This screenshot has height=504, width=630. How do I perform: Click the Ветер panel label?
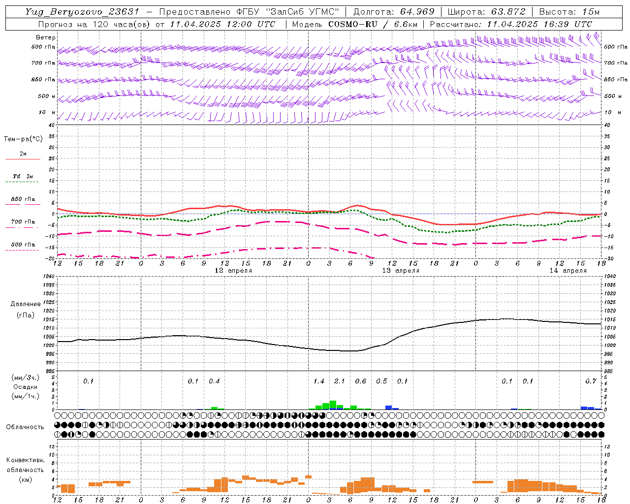[x=46, y=37]
